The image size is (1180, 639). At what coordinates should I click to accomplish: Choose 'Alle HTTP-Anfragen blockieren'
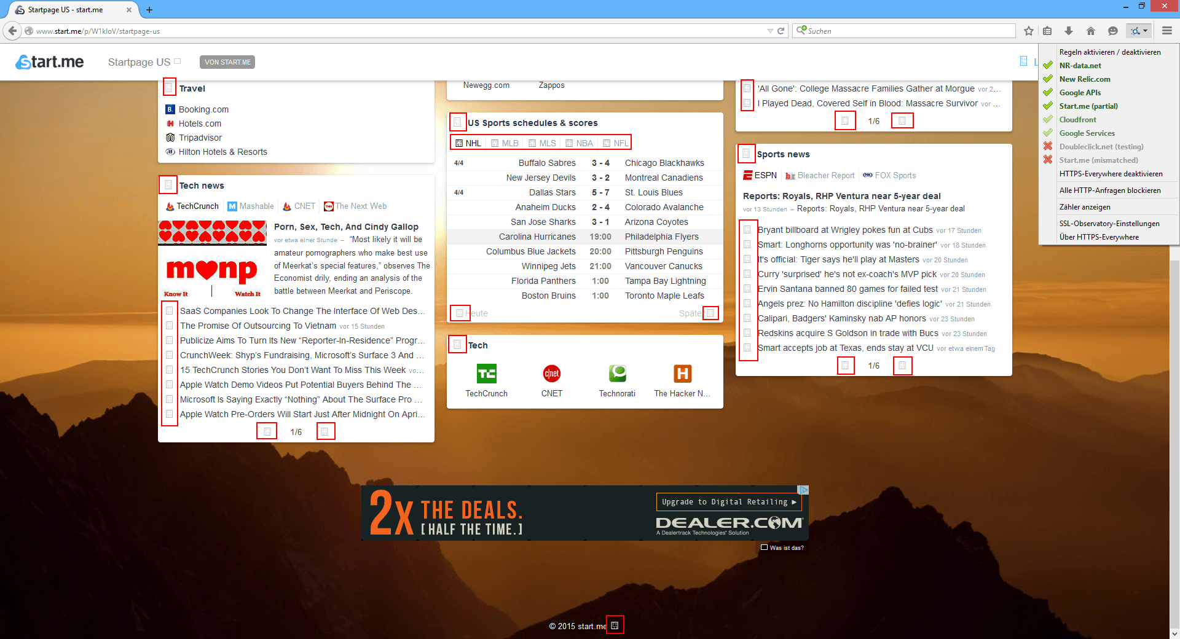[1110, 190]
